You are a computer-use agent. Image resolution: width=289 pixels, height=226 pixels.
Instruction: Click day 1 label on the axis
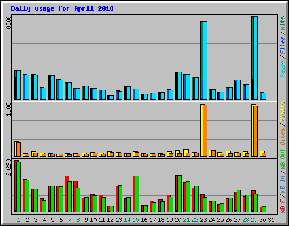coord(19,220)
